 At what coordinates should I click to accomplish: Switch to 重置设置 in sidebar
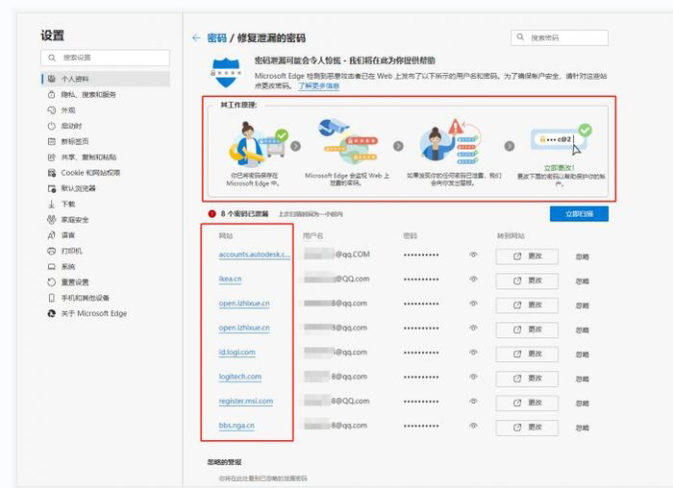click(x=74, y=282)
